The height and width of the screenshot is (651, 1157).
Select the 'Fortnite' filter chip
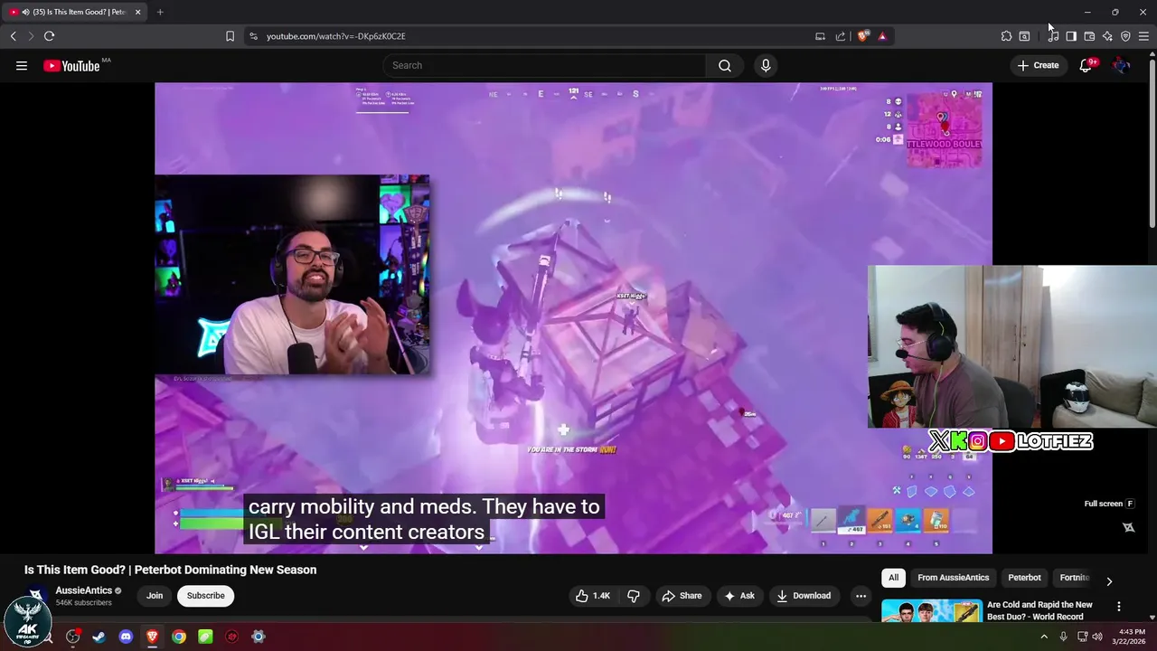[1075, 578]
